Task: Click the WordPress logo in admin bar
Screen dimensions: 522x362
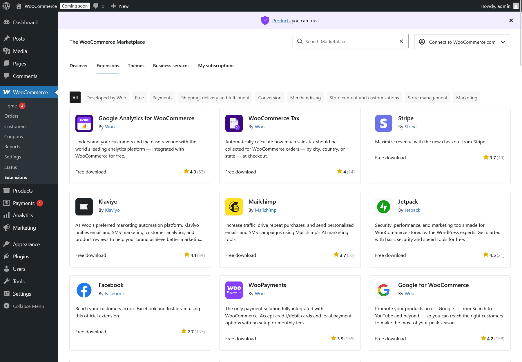Action: pos(6,6)
